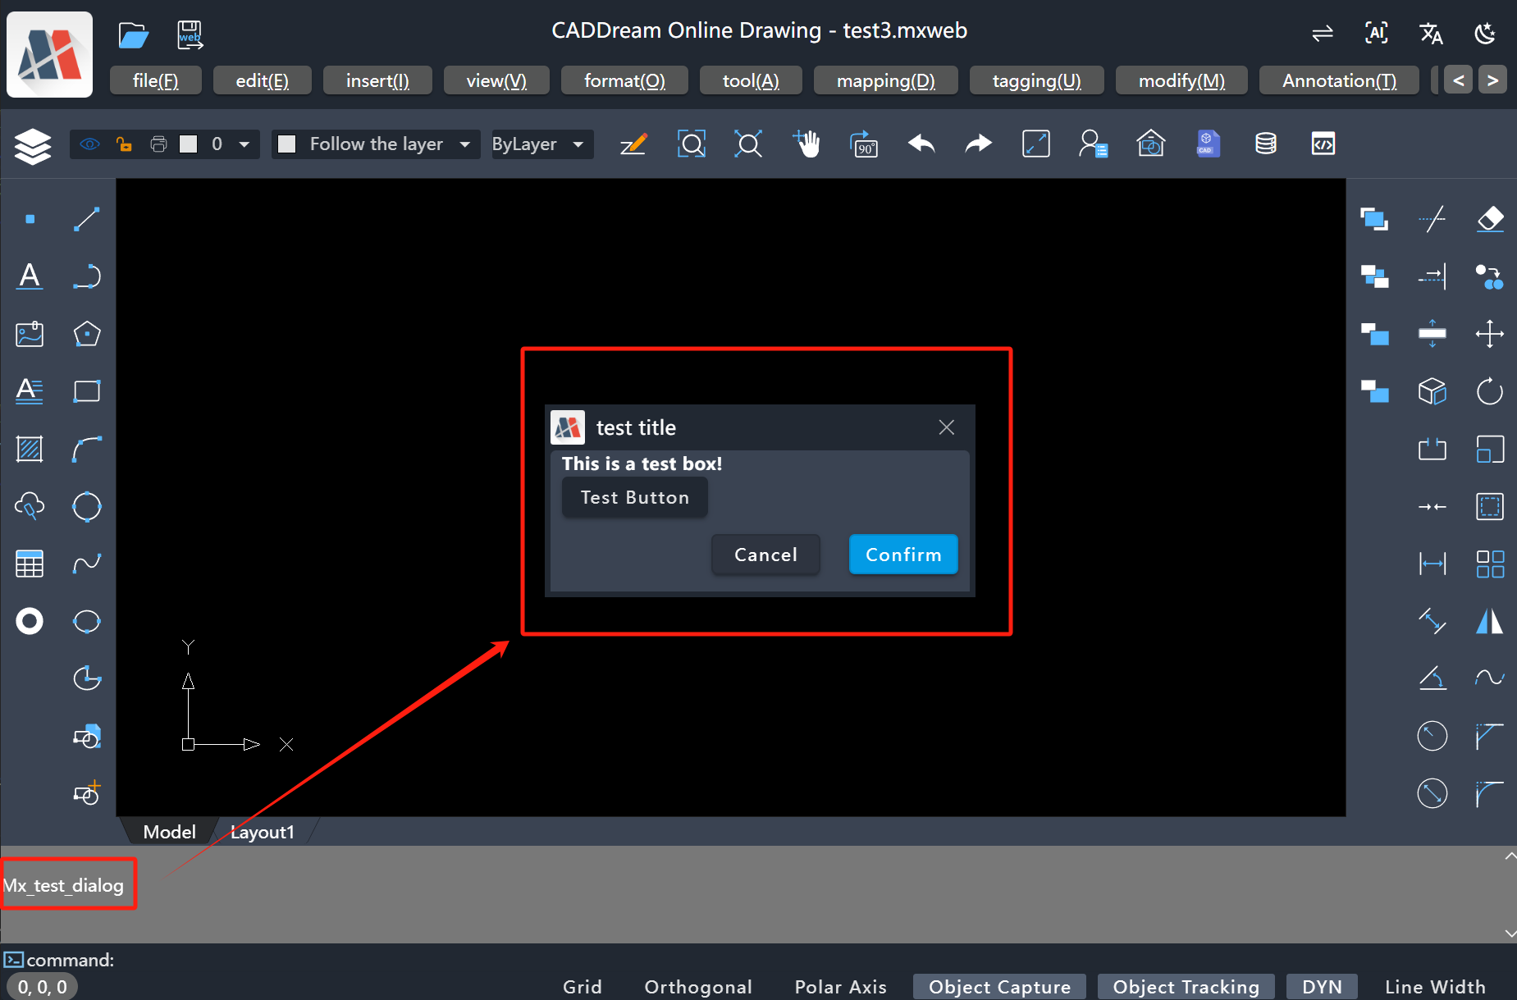Select the Line drawing tool
This screenshot has height=1000, width=1517.
(x=86, y=219)
